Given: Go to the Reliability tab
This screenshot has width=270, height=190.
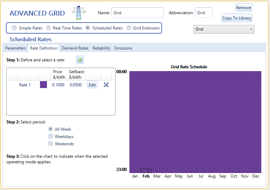Looking at the screenshot, I should [x=101, y=48].
